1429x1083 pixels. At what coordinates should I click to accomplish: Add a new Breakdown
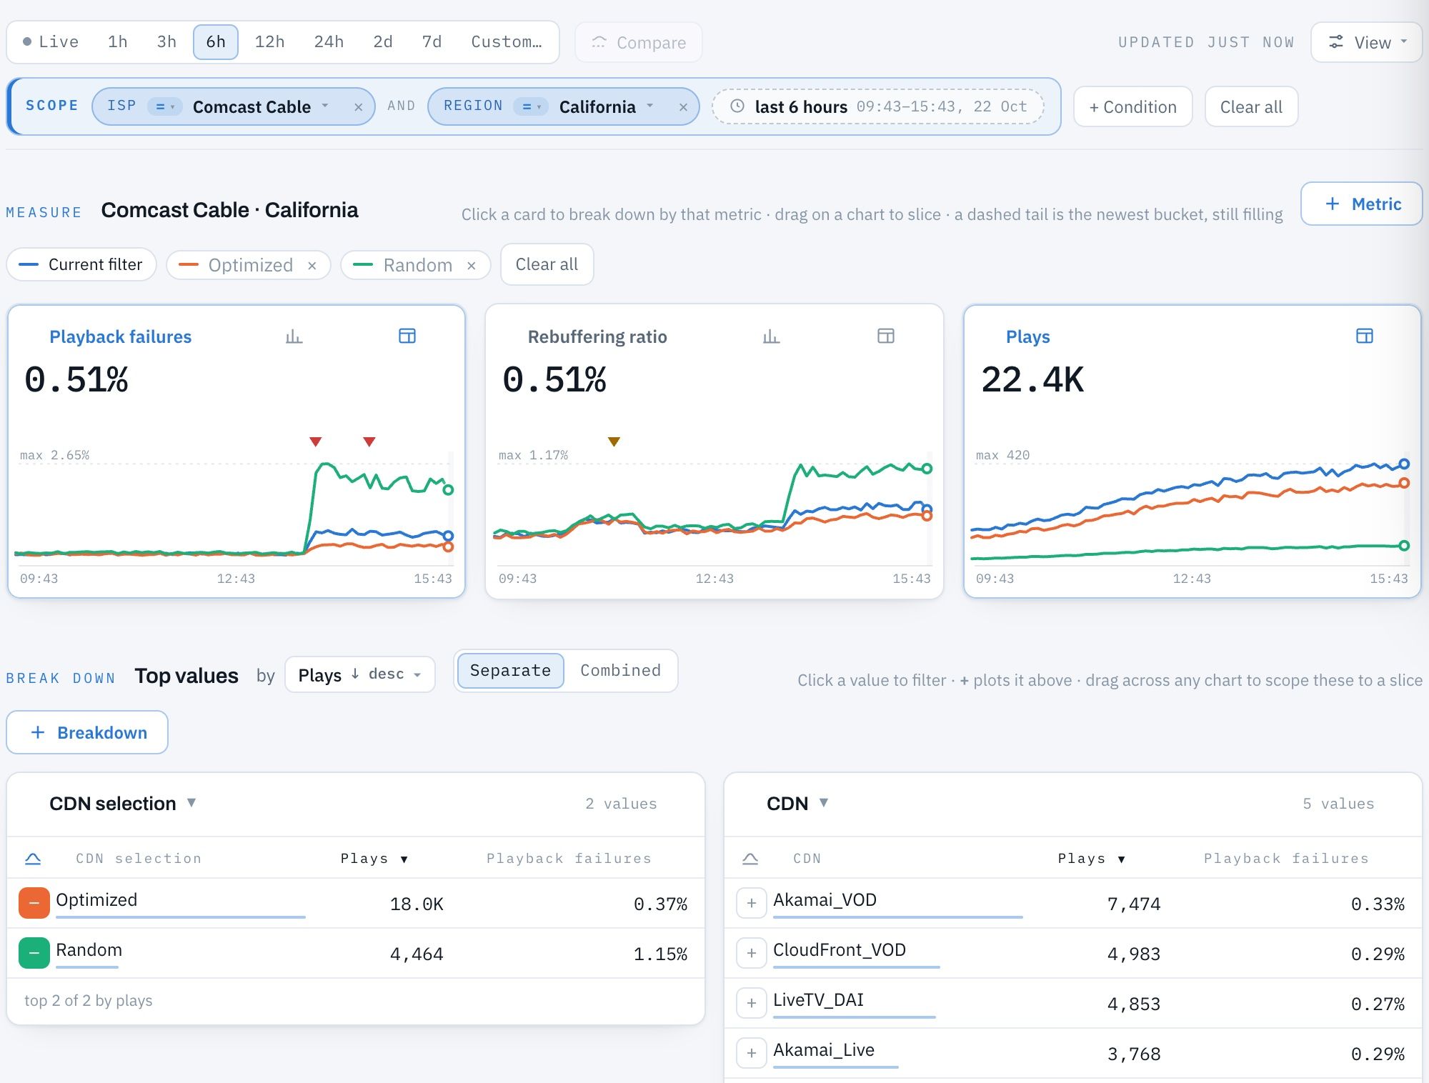click(87, 732)
